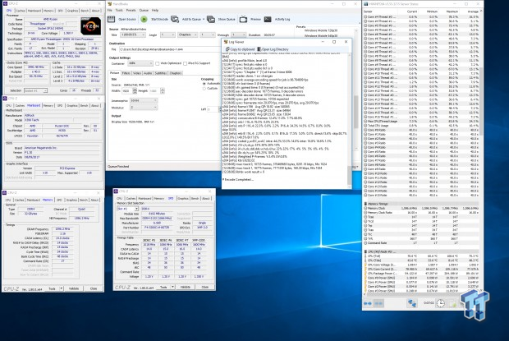
Task: Click the Memory Clock sensor row icon
Action: (365, 208)
